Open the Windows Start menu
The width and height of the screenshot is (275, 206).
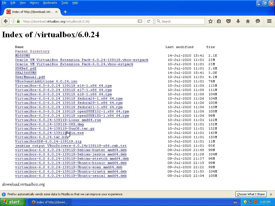(x=13, y=202)
